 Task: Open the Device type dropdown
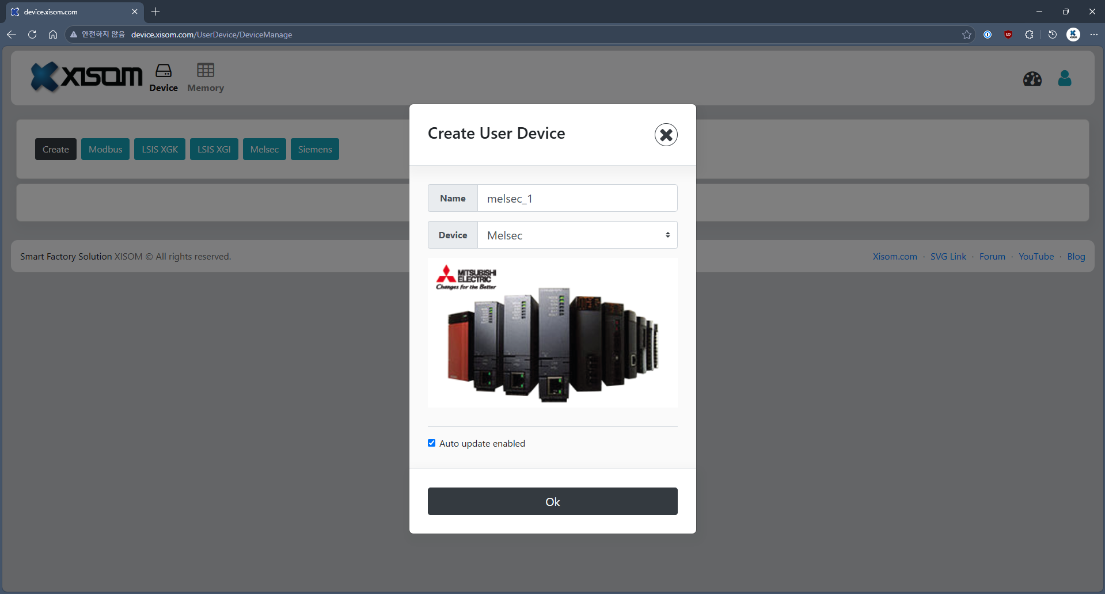pyautogui.click(x=577, y=235)
